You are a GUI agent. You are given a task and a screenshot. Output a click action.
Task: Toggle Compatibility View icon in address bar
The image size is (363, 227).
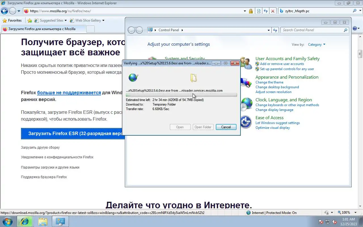click(x=259, y=11)
